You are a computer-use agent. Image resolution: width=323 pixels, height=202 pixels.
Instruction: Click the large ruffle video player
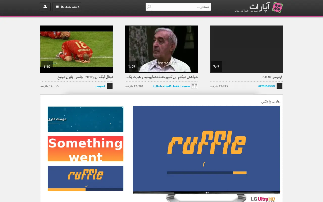tap(206, 149)
